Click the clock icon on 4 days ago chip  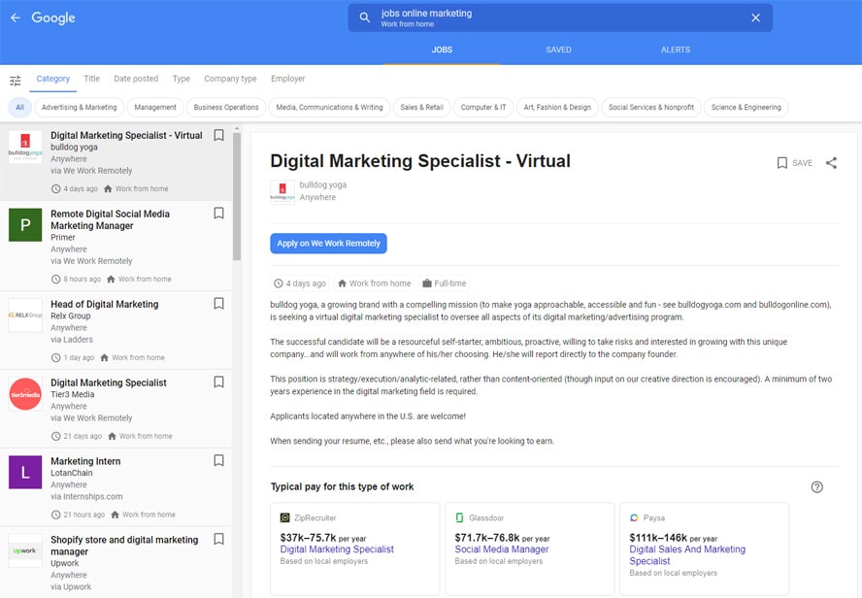pyautogui.click(x=279, y=283)
